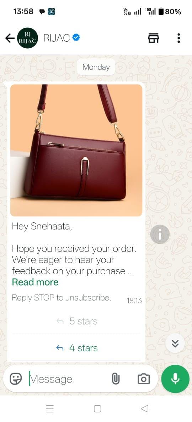Tap the green microphone voice button
The height and width of the screenshot is (422, 192).
point(175,379)
